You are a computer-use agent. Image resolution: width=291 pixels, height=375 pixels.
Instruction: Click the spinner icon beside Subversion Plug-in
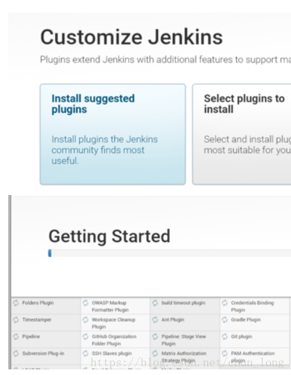16,353
